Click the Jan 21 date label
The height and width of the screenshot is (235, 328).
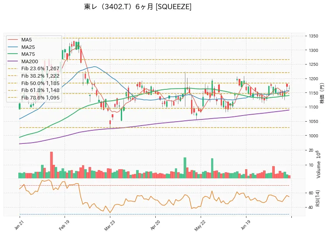click(x=19, y=225)
